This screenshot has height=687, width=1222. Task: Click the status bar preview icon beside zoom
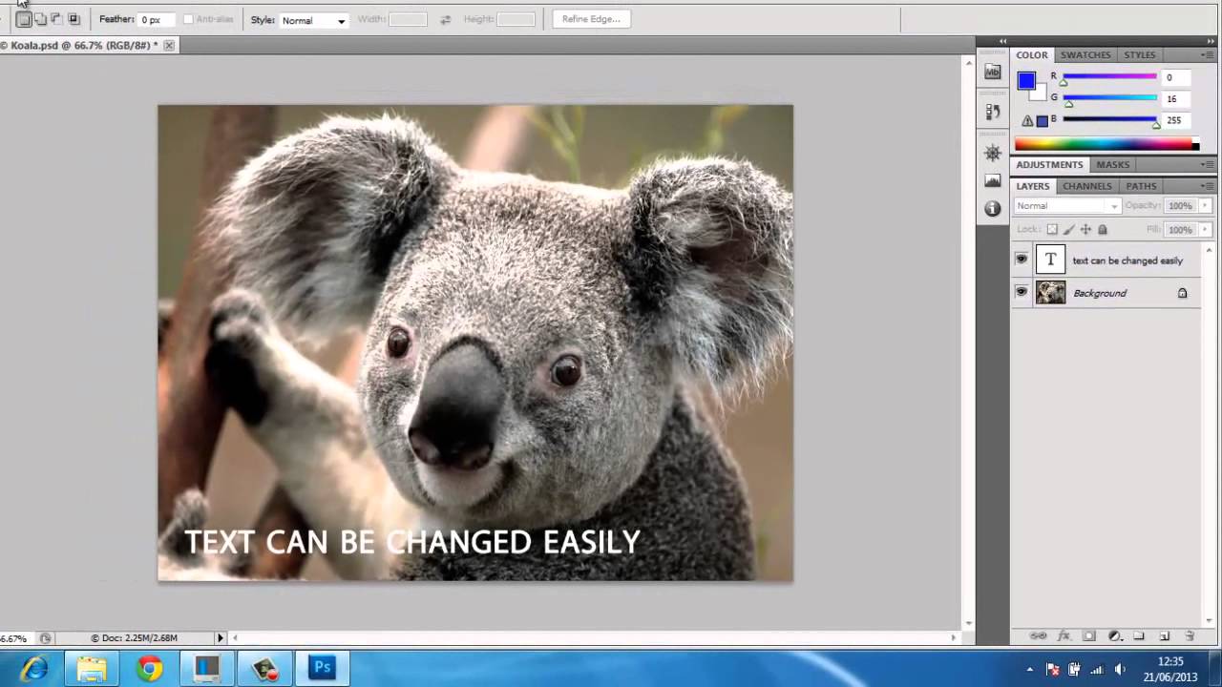tap(45, 637)
